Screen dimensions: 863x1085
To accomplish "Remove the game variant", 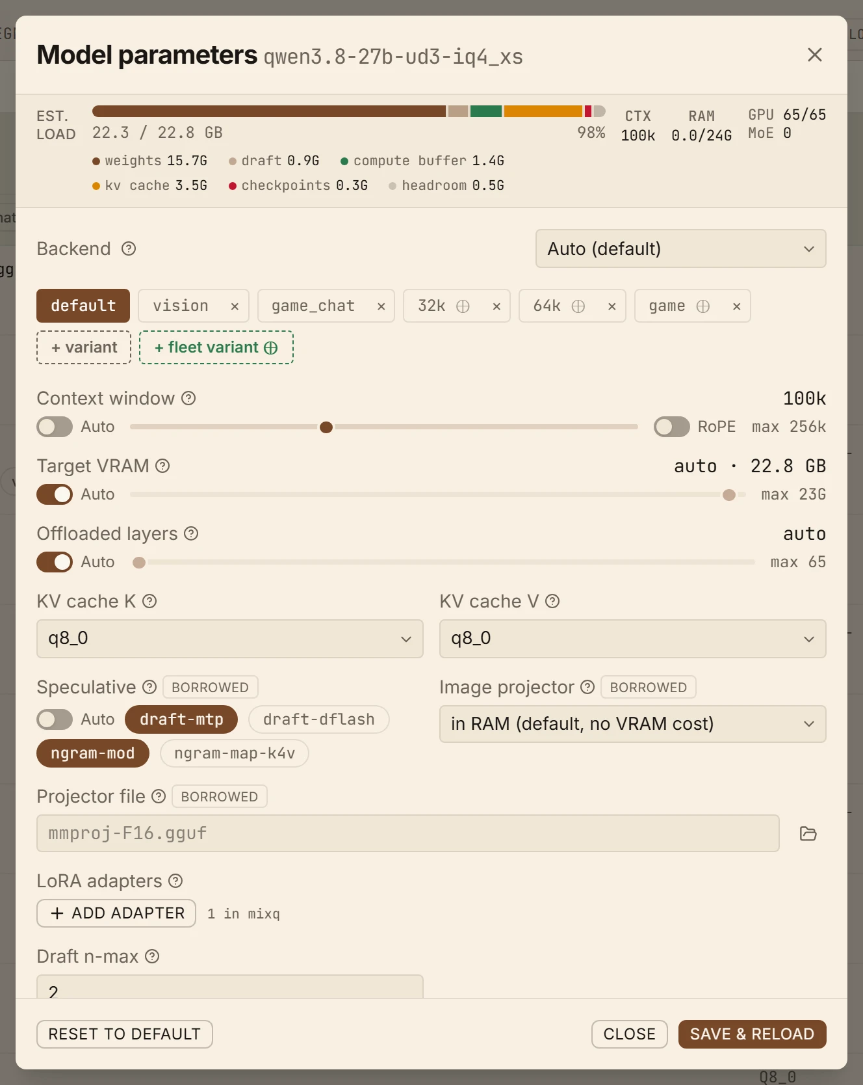I will point(736,306).
